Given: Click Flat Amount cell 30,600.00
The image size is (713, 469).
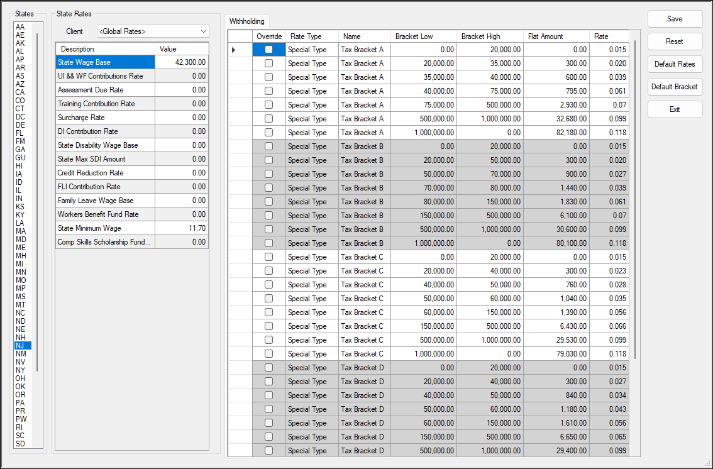Looking at the screenshot, I should (x=556, y=229).
